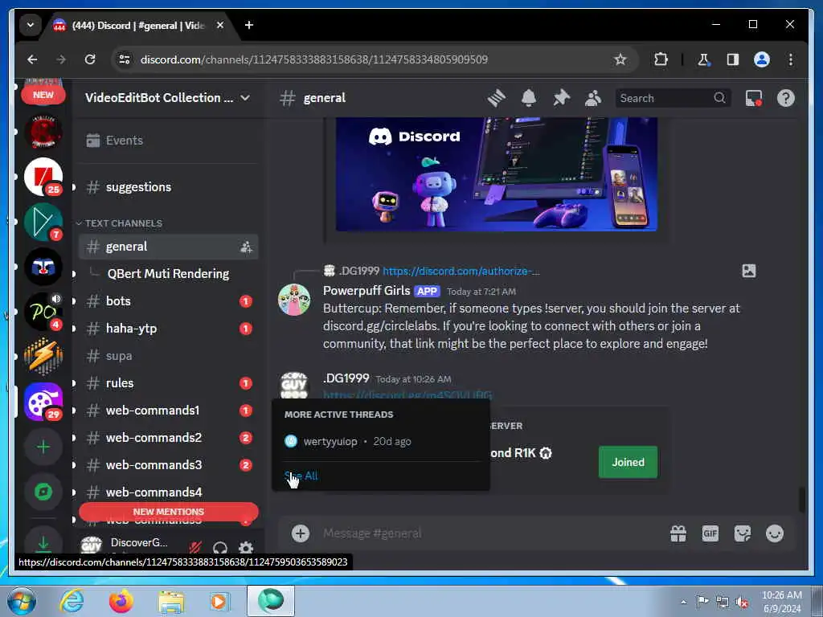Open the Discord help question mark
Image resolution: width=823 pixels, height=617 pixels.
point(786,98)
